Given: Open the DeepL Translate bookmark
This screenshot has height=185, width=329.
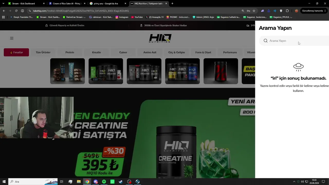Looking at the screenshot, I should pos(22,17).
